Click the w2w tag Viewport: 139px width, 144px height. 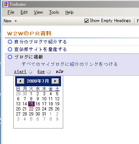coord(60,72)
